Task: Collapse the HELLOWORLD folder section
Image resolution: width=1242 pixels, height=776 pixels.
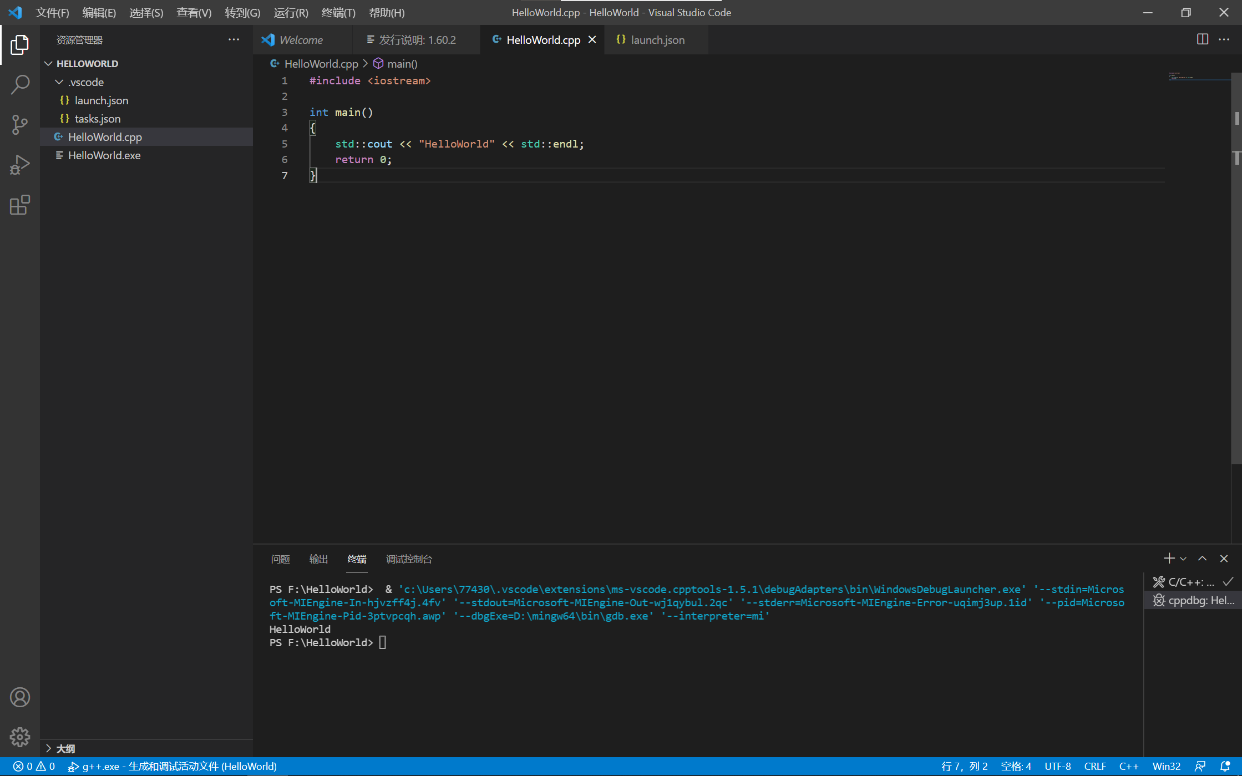Action: point(146,64)
